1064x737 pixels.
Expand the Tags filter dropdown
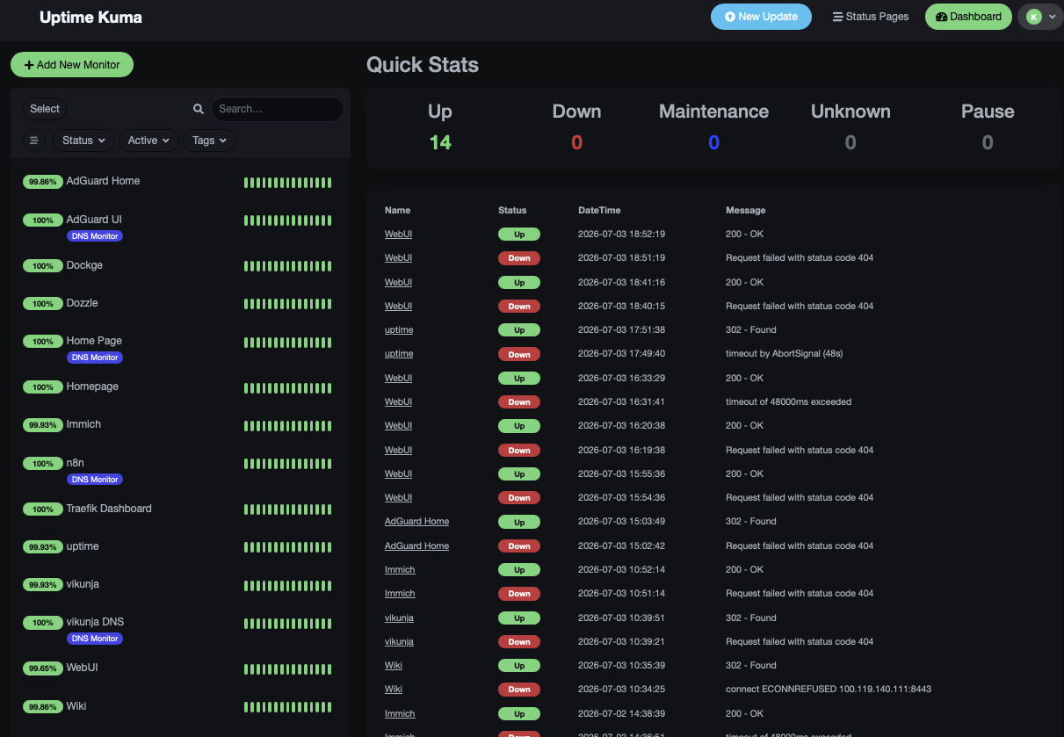[x=209, y=141]
